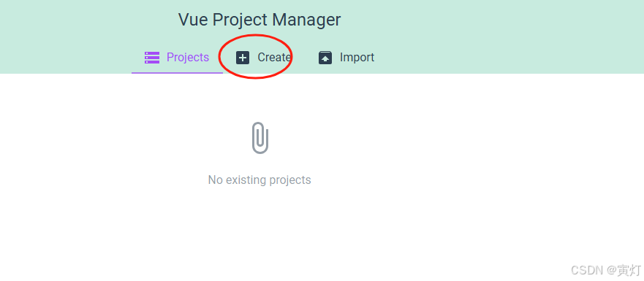Screen dimensions: 644x281
Task: Click the plus icon beside Create
Action: pos(243,58)
